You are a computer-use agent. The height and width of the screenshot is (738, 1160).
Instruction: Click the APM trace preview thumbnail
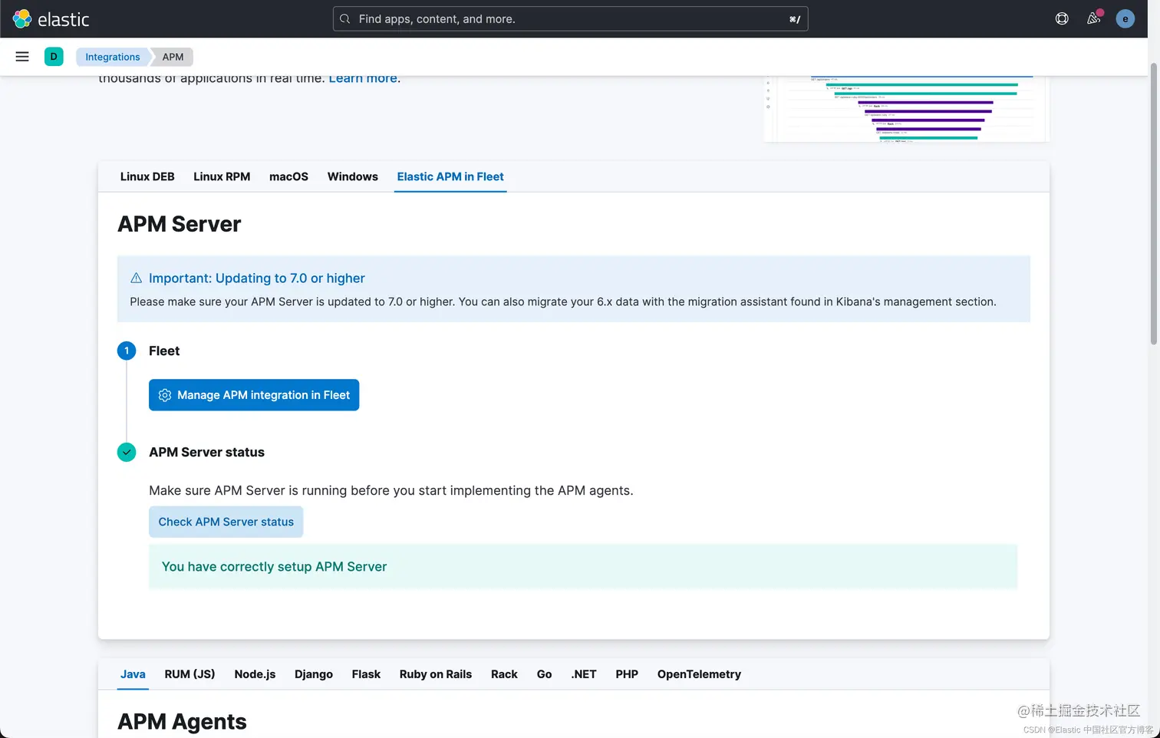pos(907,109)
